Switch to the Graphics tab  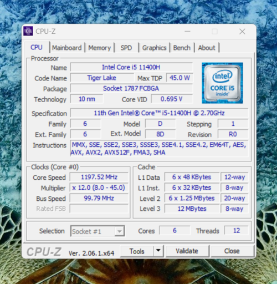tap(154, 48)
